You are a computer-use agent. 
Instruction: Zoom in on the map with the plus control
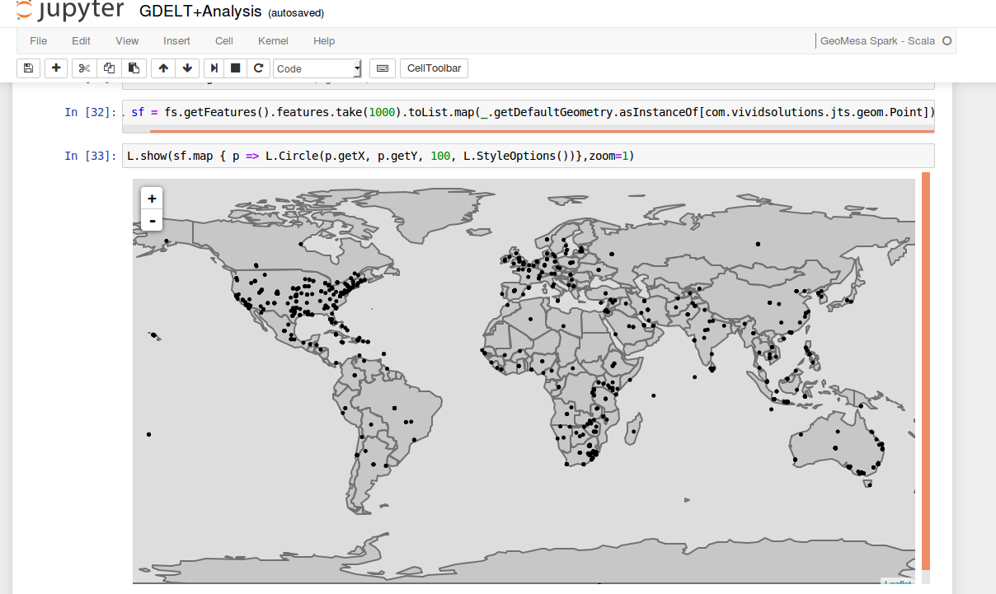click(x=152, y=198)
